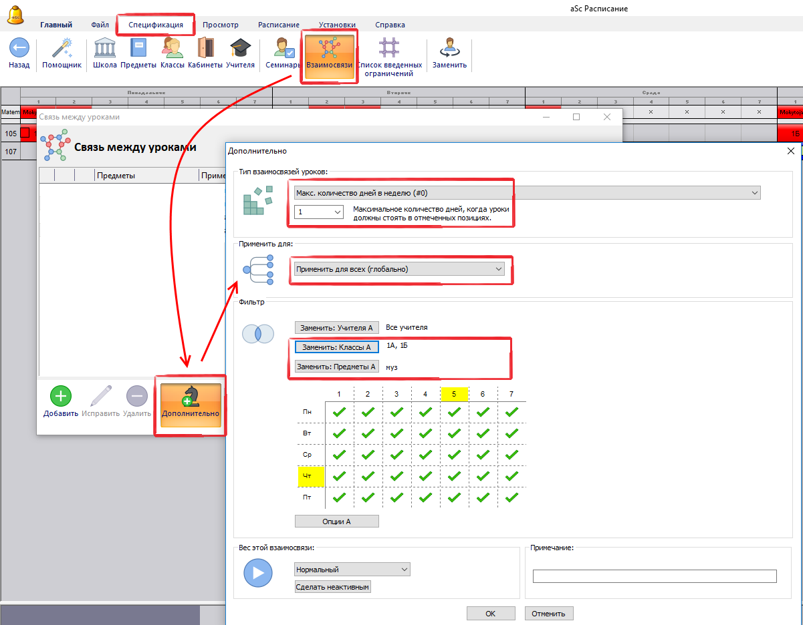
Task: Open the Кабинеты door icon
Action: click(x=205, y=49)
